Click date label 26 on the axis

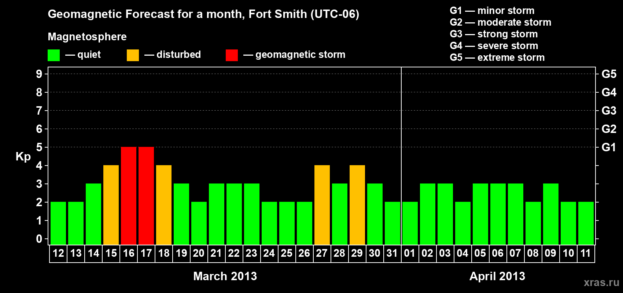click(305, 253)
